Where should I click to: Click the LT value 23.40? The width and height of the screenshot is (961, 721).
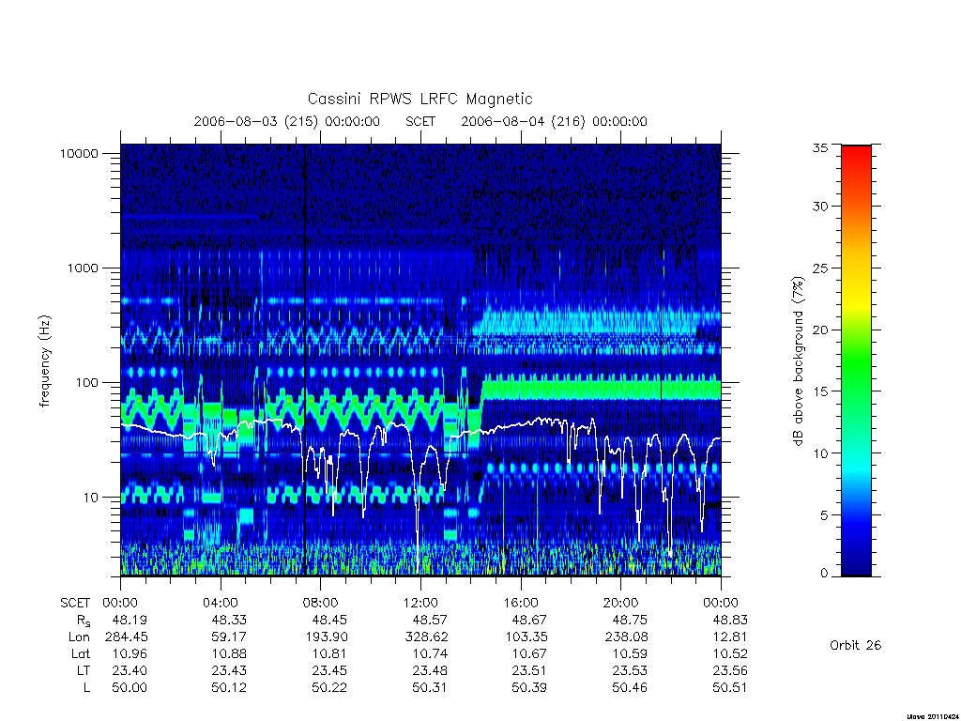[x=130, y=670]
